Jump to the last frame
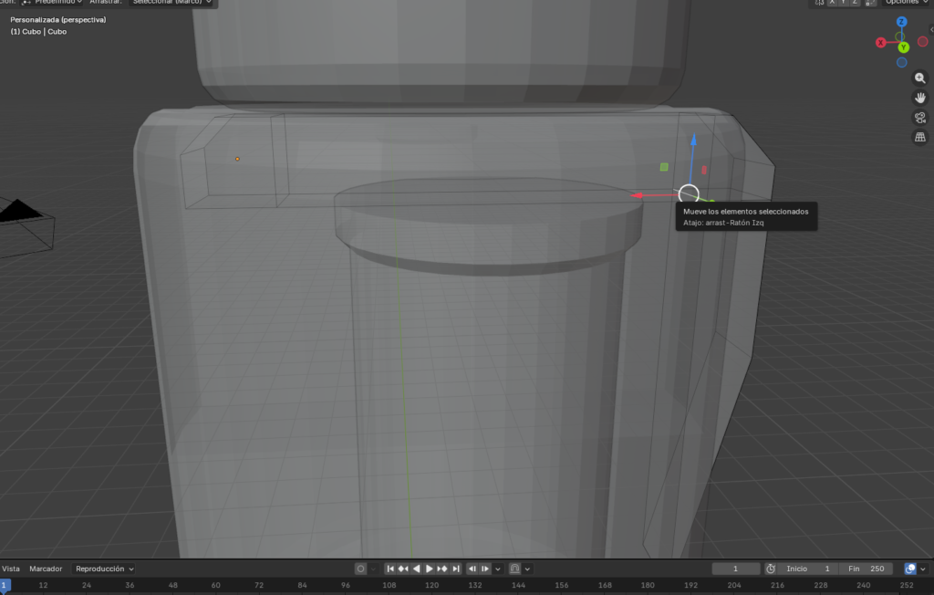 click(x=456, y=569)
